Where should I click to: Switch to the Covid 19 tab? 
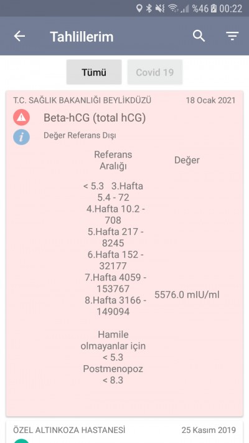coord(155,72)
